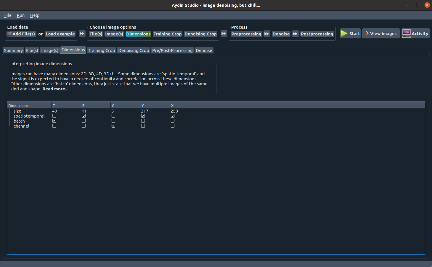Enable batch for Y dimension
The image size is (432, 267).
143,121
